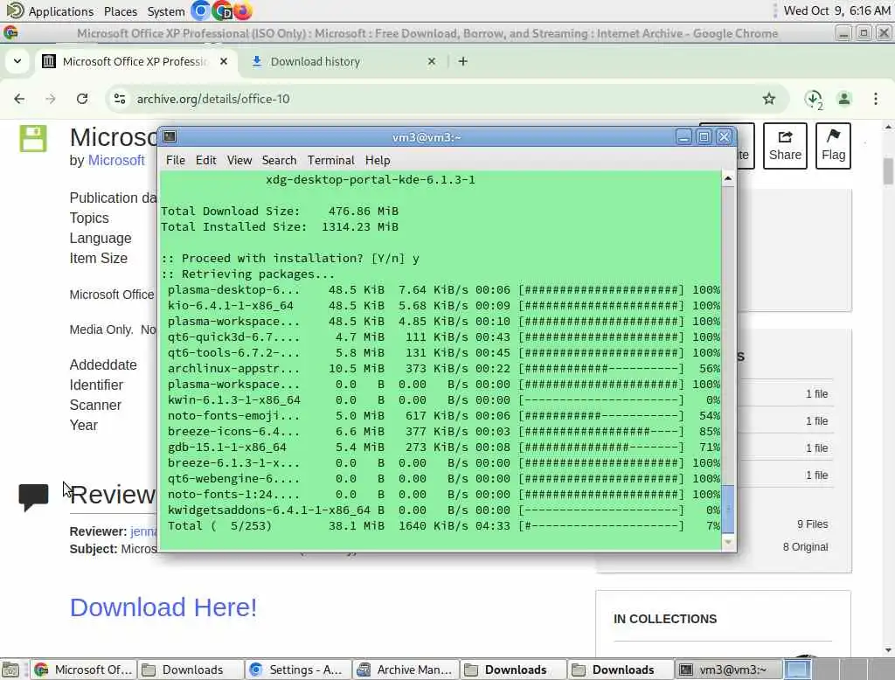Switch to Microsoft Of... taskbar window
The image size is (895, 680).
84,670
